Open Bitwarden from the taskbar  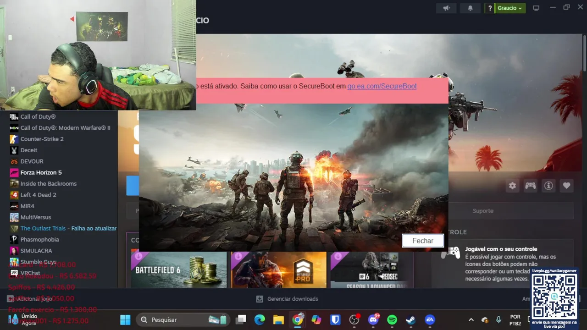point(335,319)
